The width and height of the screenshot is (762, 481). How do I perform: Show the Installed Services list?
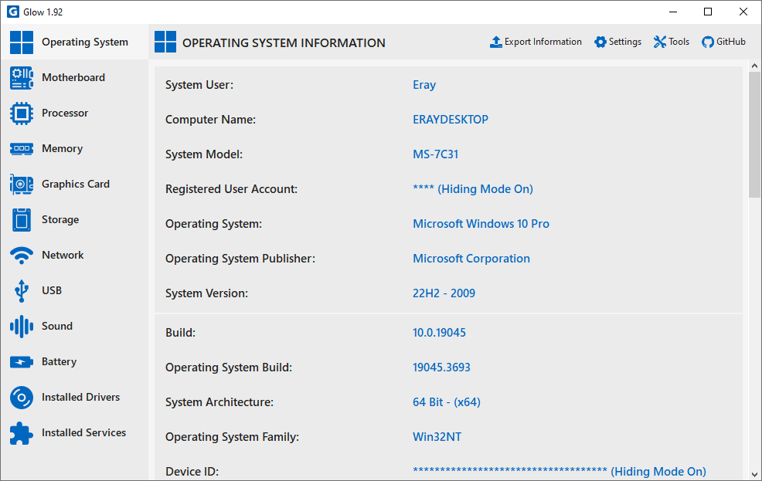(74, 433)
